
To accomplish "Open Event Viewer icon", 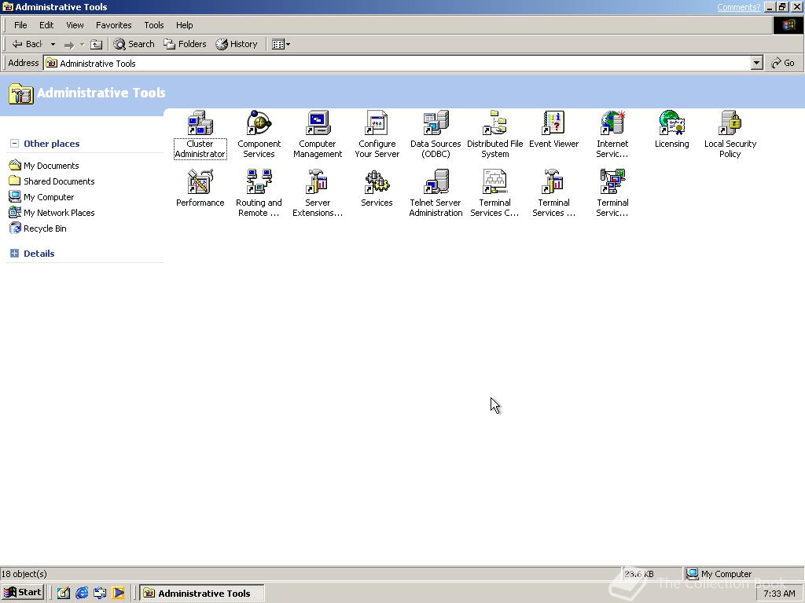I will pos(553,130).
